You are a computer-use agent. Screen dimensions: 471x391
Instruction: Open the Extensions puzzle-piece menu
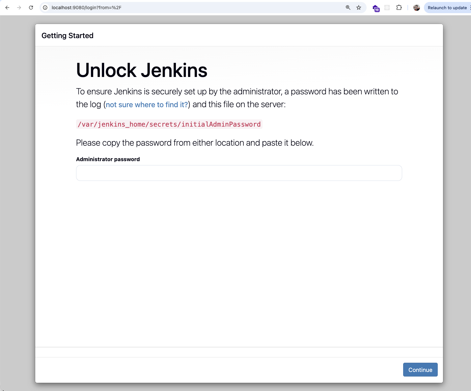coord(399,8)
